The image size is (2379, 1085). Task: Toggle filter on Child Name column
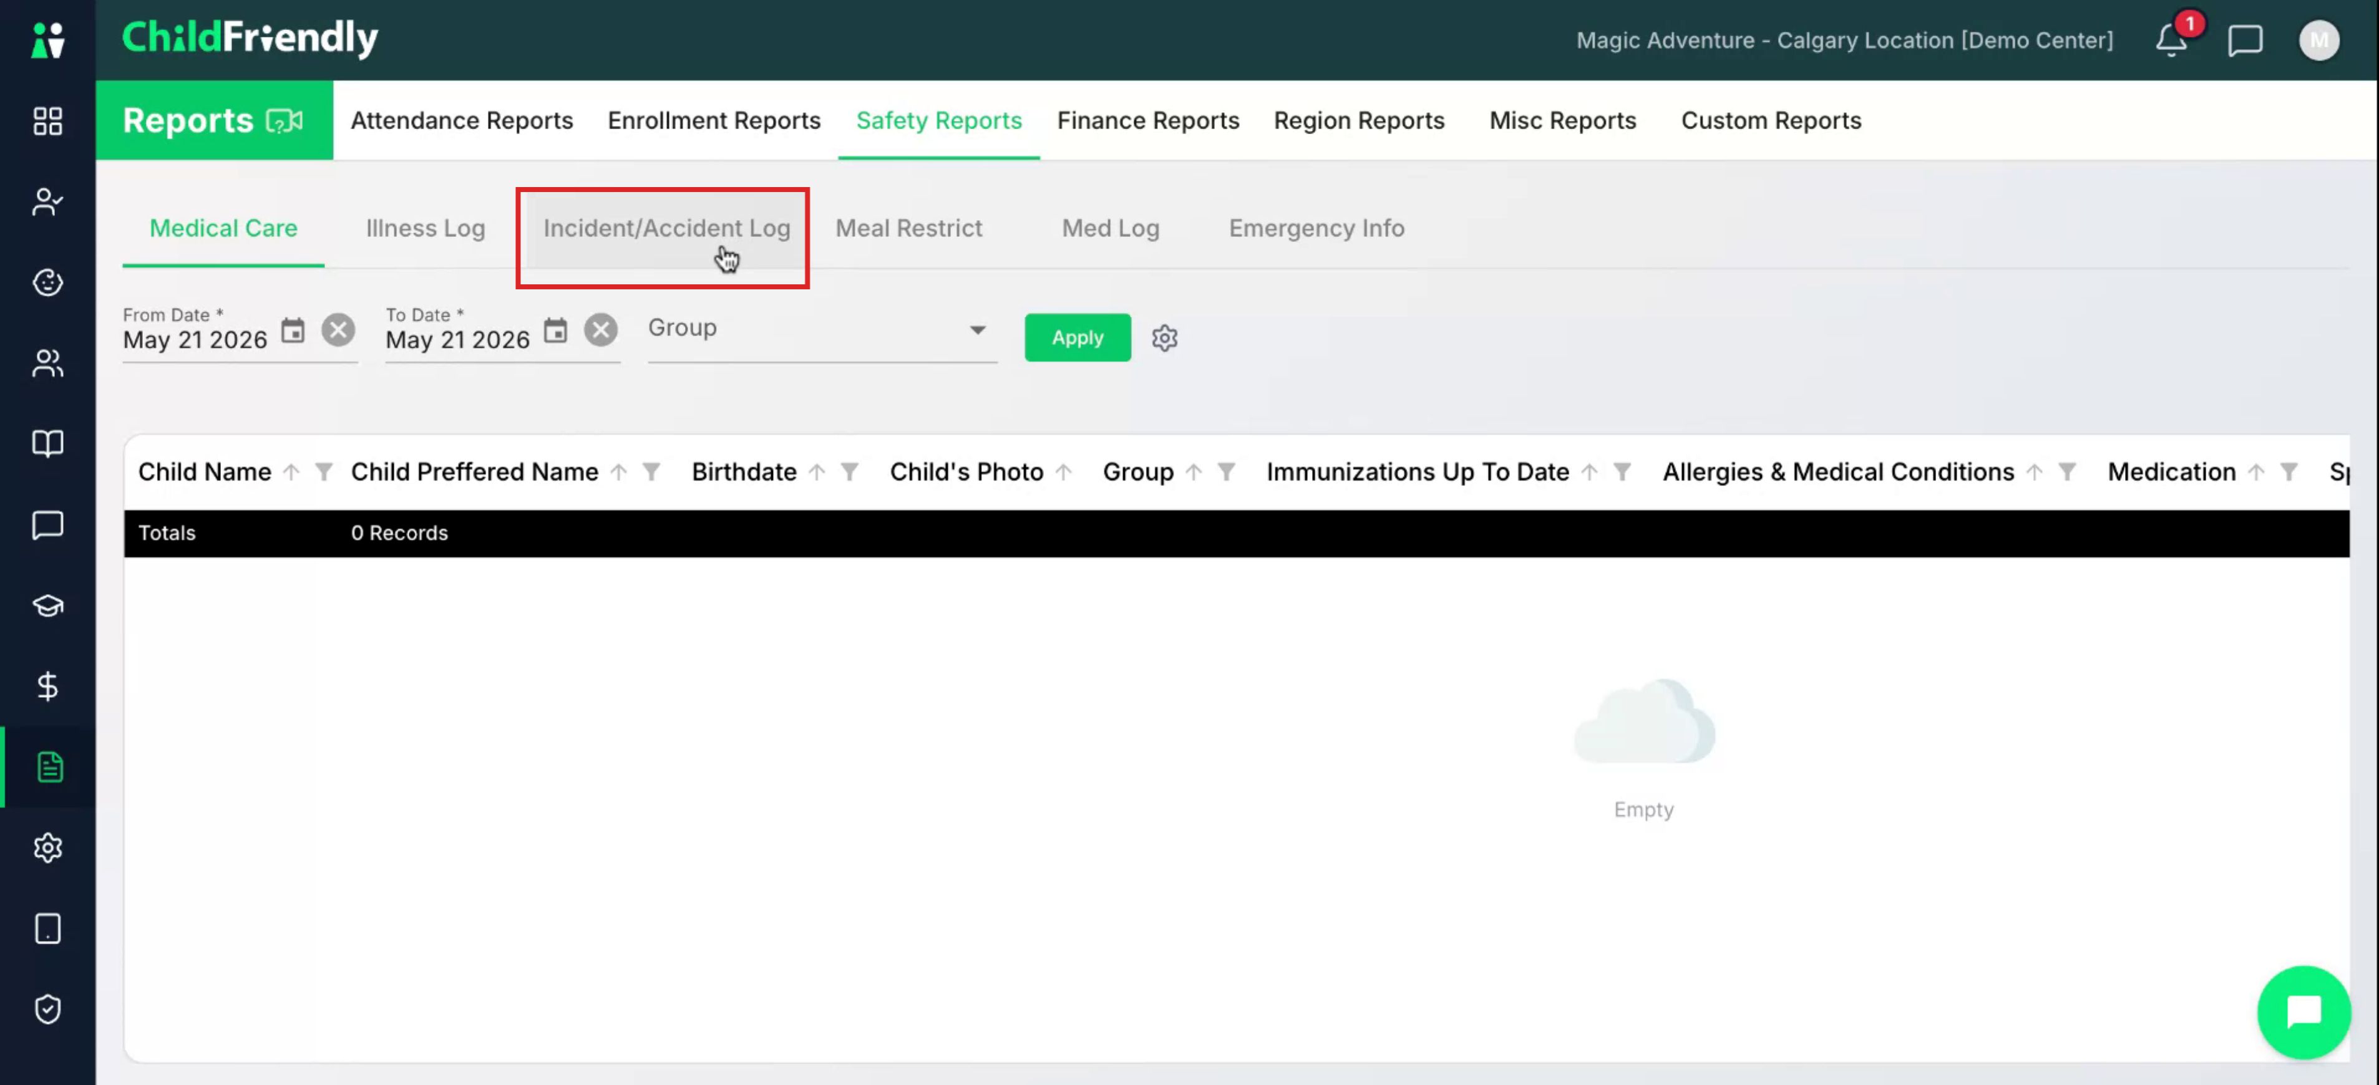point(323,473)
